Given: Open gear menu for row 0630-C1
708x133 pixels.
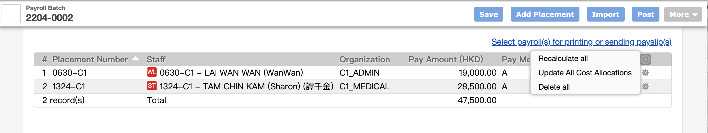Looking at the screenshot, I should click(x=645, y=72).
